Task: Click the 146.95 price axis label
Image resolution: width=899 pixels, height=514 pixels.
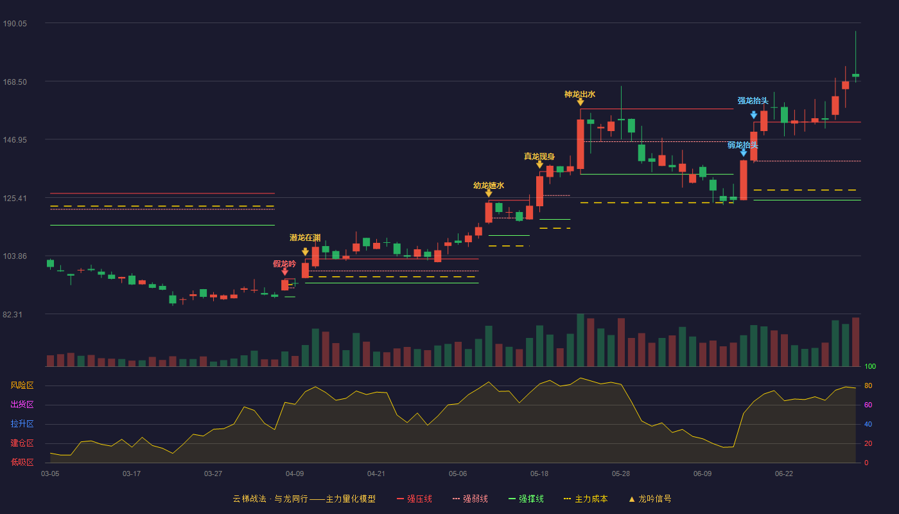Action: coord(15,139)
